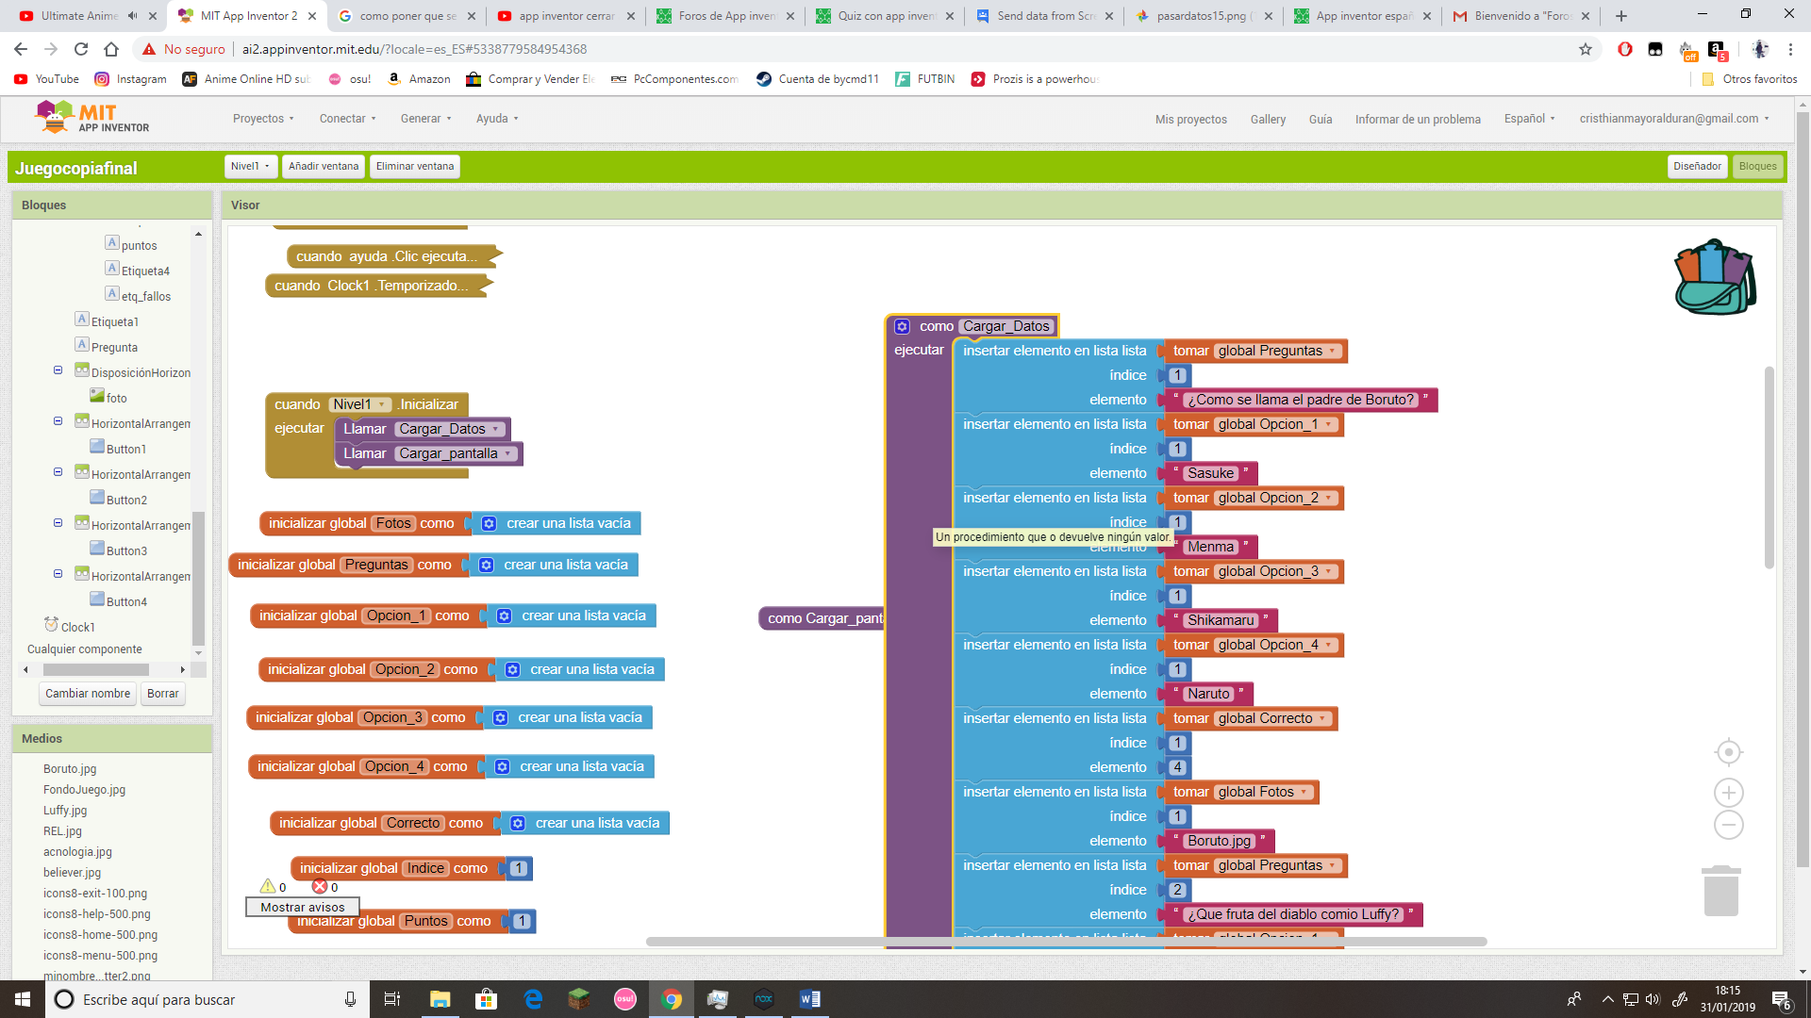This screenshot has width=1811, height=1018.
Task: Click the workspace horizontal scrollbar
Action: tap(1066, 942)
